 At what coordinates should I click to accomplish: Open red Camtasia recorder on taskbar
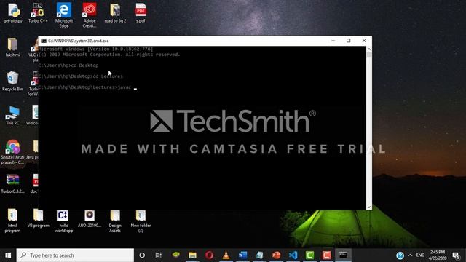click(326, 255)
